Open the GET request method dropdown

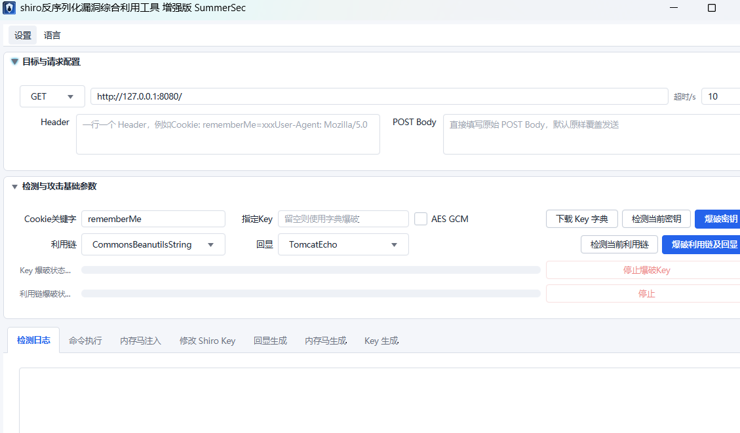click(x=52, y=96)
